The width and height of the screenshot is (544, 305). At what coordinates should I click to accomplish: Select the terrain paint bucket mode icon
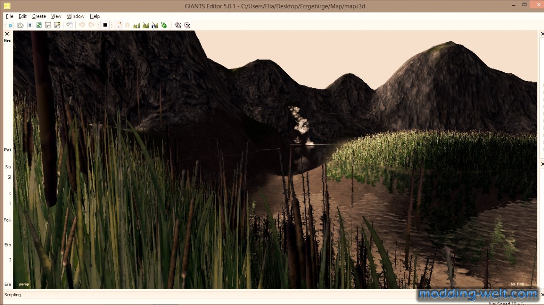[x=155, y=25]
